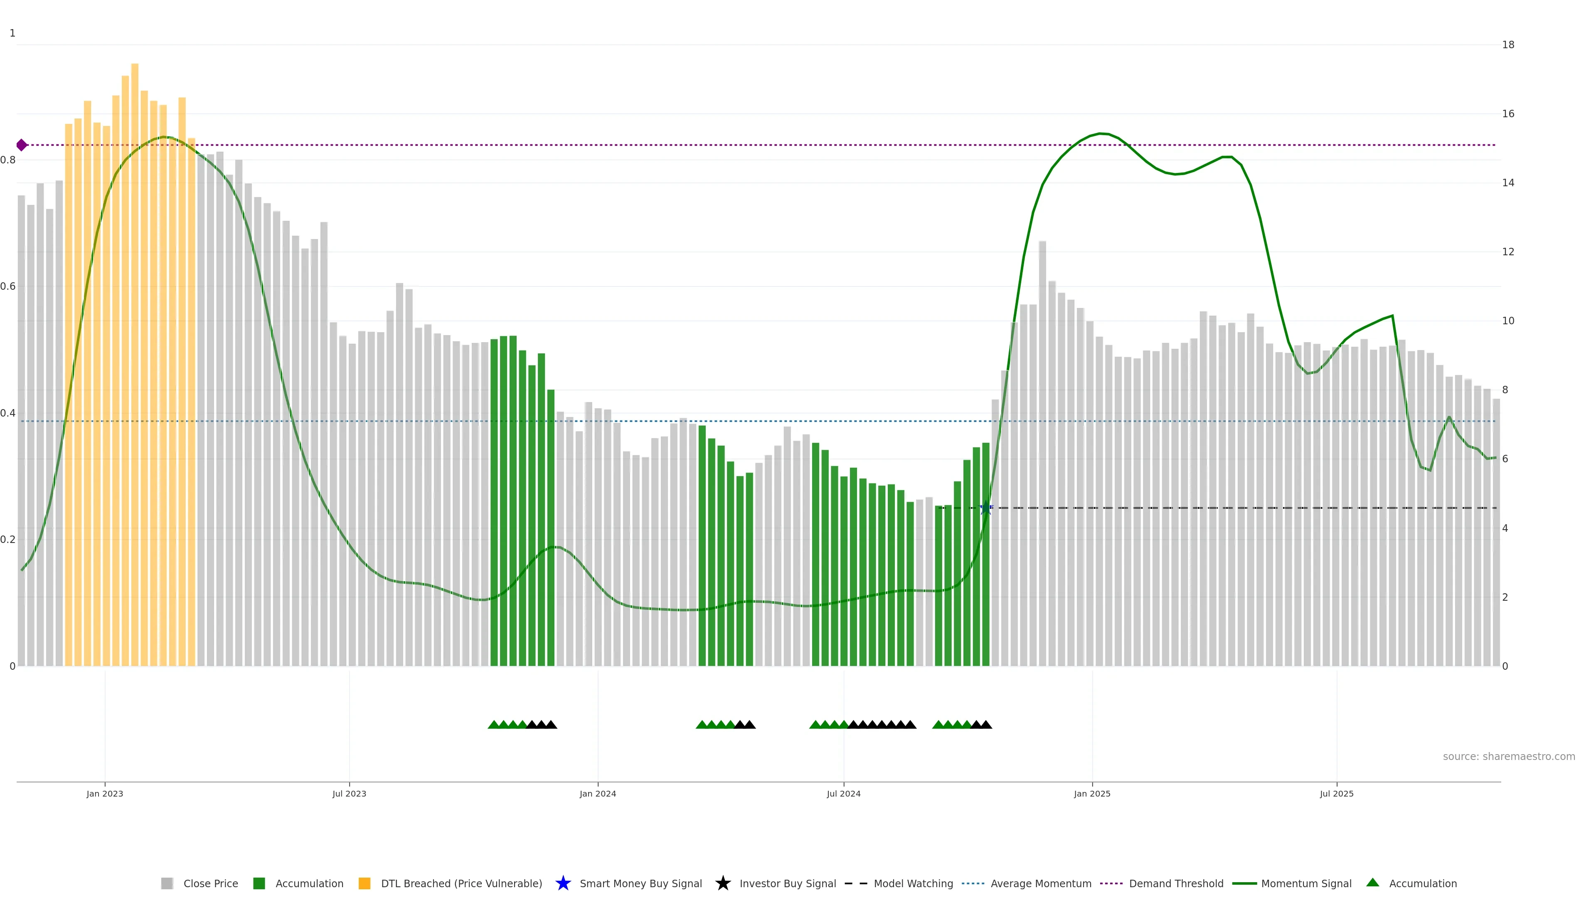Toggle the Demand Threshold legend label

(x=1175, y=884)
